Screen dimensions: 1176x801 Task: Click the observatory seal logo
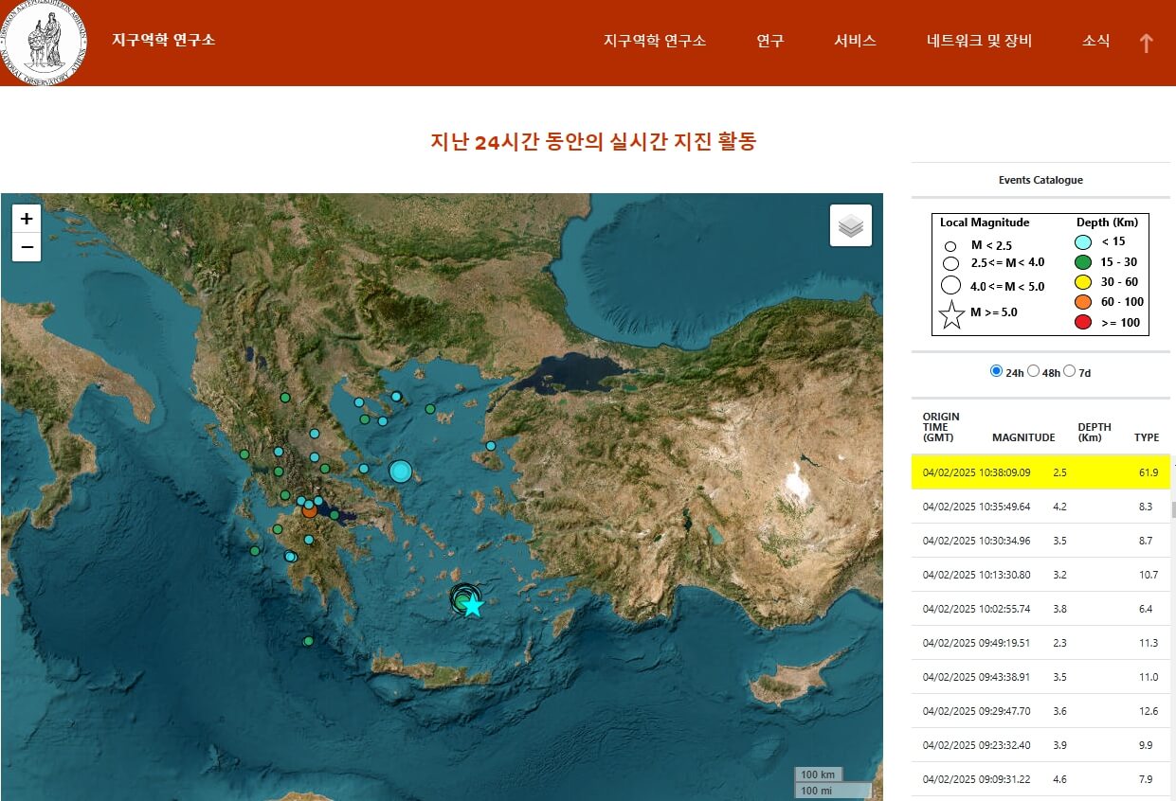pos(44,41)
